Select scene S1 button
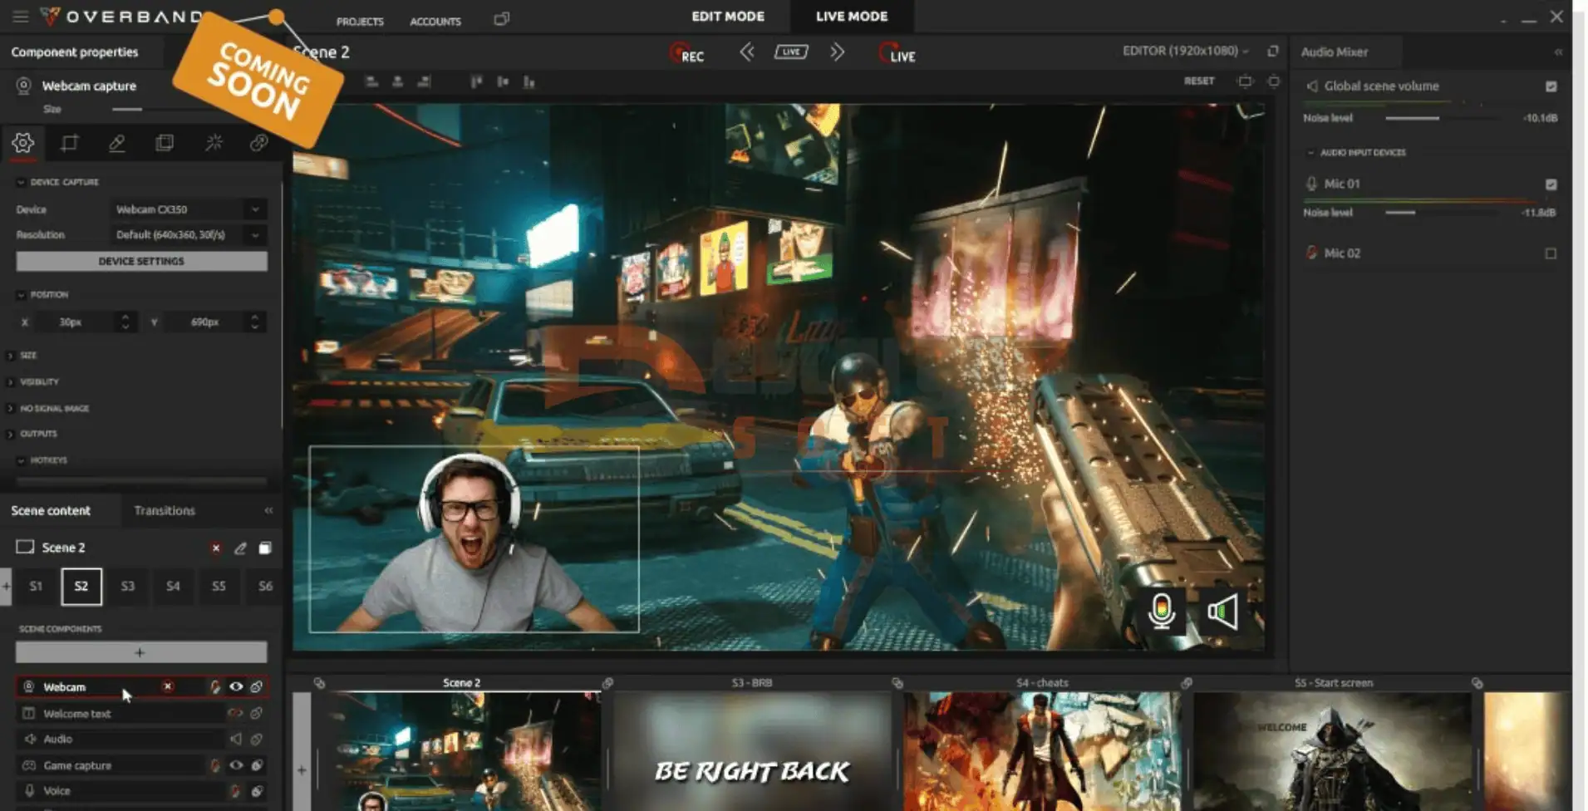 click(36, 586)
